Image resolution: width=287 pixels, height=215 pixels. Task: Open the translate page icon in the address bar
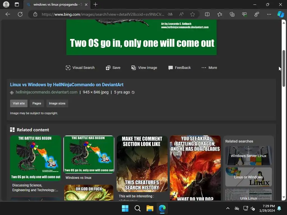[x=170, y=14]
